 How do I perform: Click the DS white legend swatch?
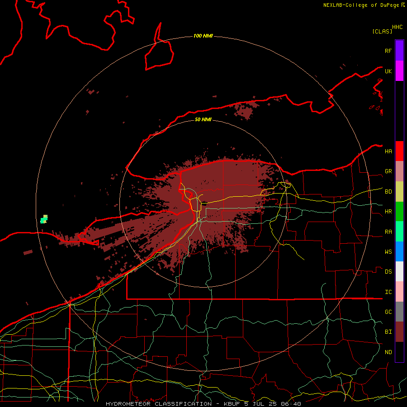(x=399, y=271)
